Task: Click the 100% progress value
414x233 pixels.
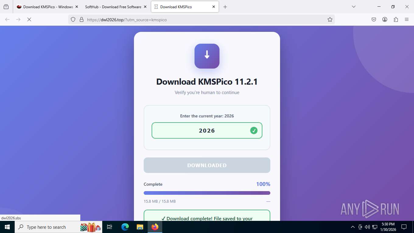Action: point(263,184)
